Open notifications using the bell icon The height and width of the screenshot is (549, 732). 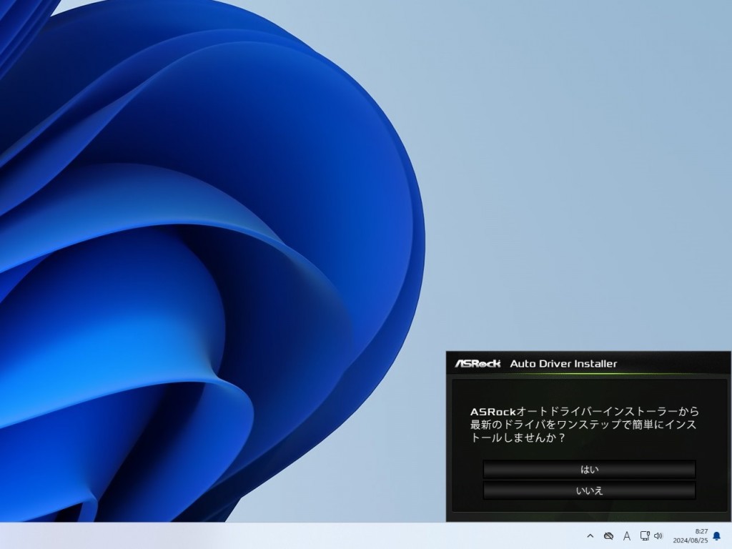[716, 535]
